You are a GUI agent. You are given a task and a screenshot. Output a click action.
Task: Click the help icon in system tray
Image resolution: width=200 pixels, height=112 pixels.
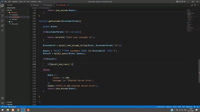coord(172,110)
